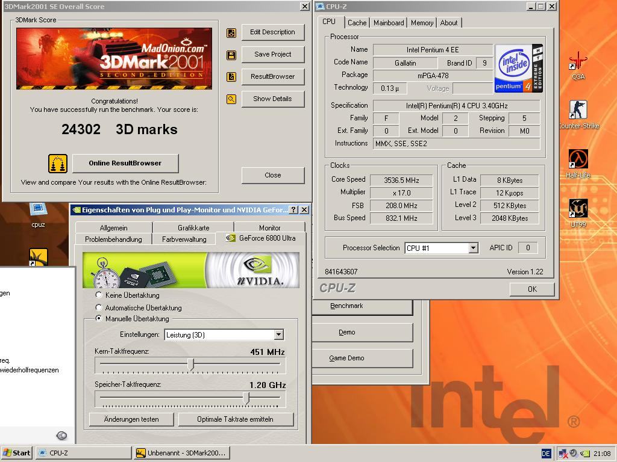Click the DE language indicator in tray
This screenshot has height=462, width=617.
[546, 454]
